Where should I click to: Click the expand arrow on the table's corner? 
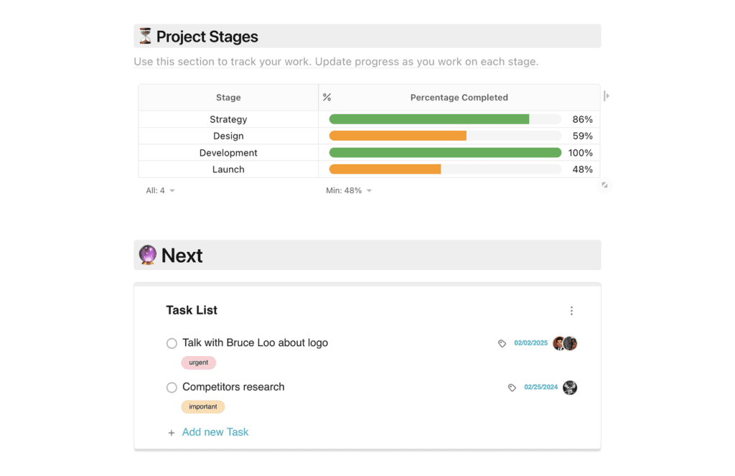[605, 185]
